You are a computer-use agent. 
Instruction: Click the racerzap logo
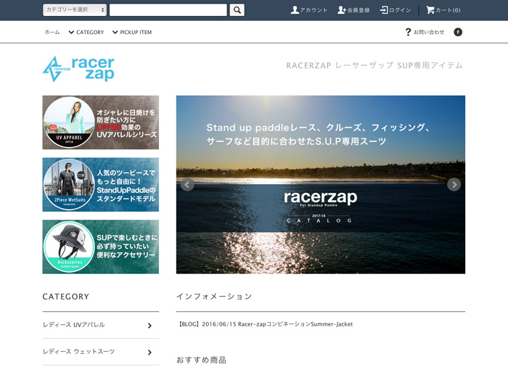78,69
